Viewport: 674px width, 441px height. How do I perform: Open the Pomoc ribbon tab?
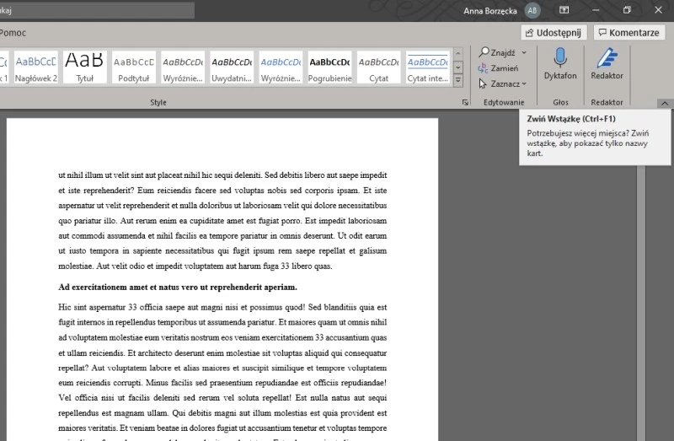[x=13, y=33]
